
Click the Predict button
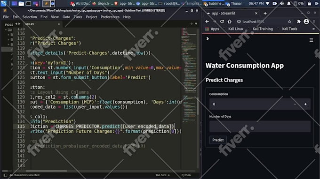pos(218,140)
